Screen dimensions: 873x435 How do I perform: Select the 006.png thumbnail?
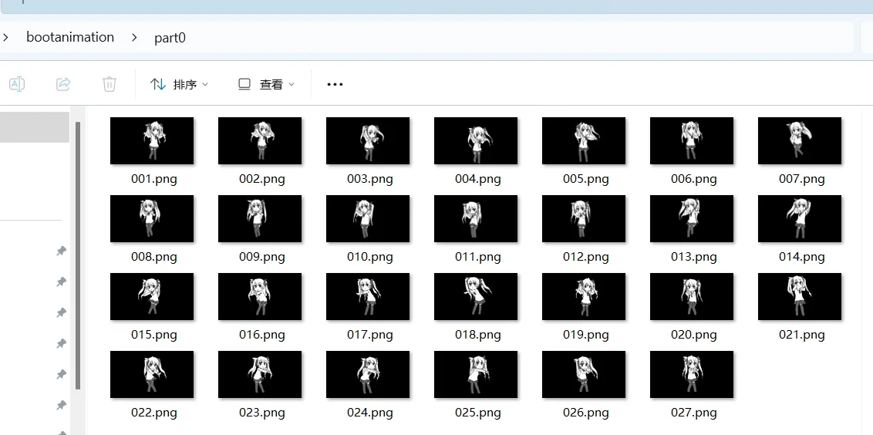[x=692, y=140]
